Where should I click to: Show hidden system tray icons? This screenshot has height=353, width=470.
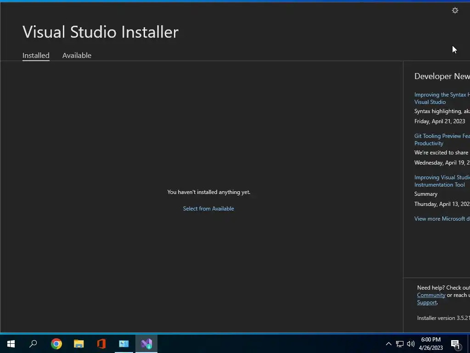point(388,344)
